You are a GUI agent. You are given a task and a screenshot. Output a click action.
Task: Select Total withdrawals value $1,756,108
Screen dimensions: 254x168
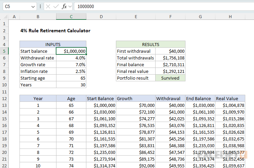pyautogui.click(x=170, y=58)
